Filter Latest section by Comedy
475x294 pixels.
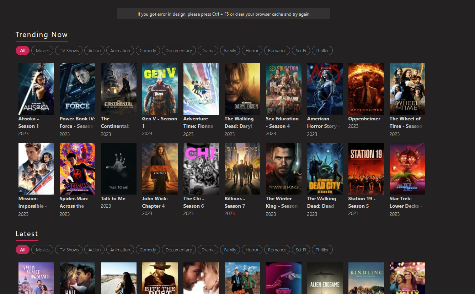coord(148,250)
